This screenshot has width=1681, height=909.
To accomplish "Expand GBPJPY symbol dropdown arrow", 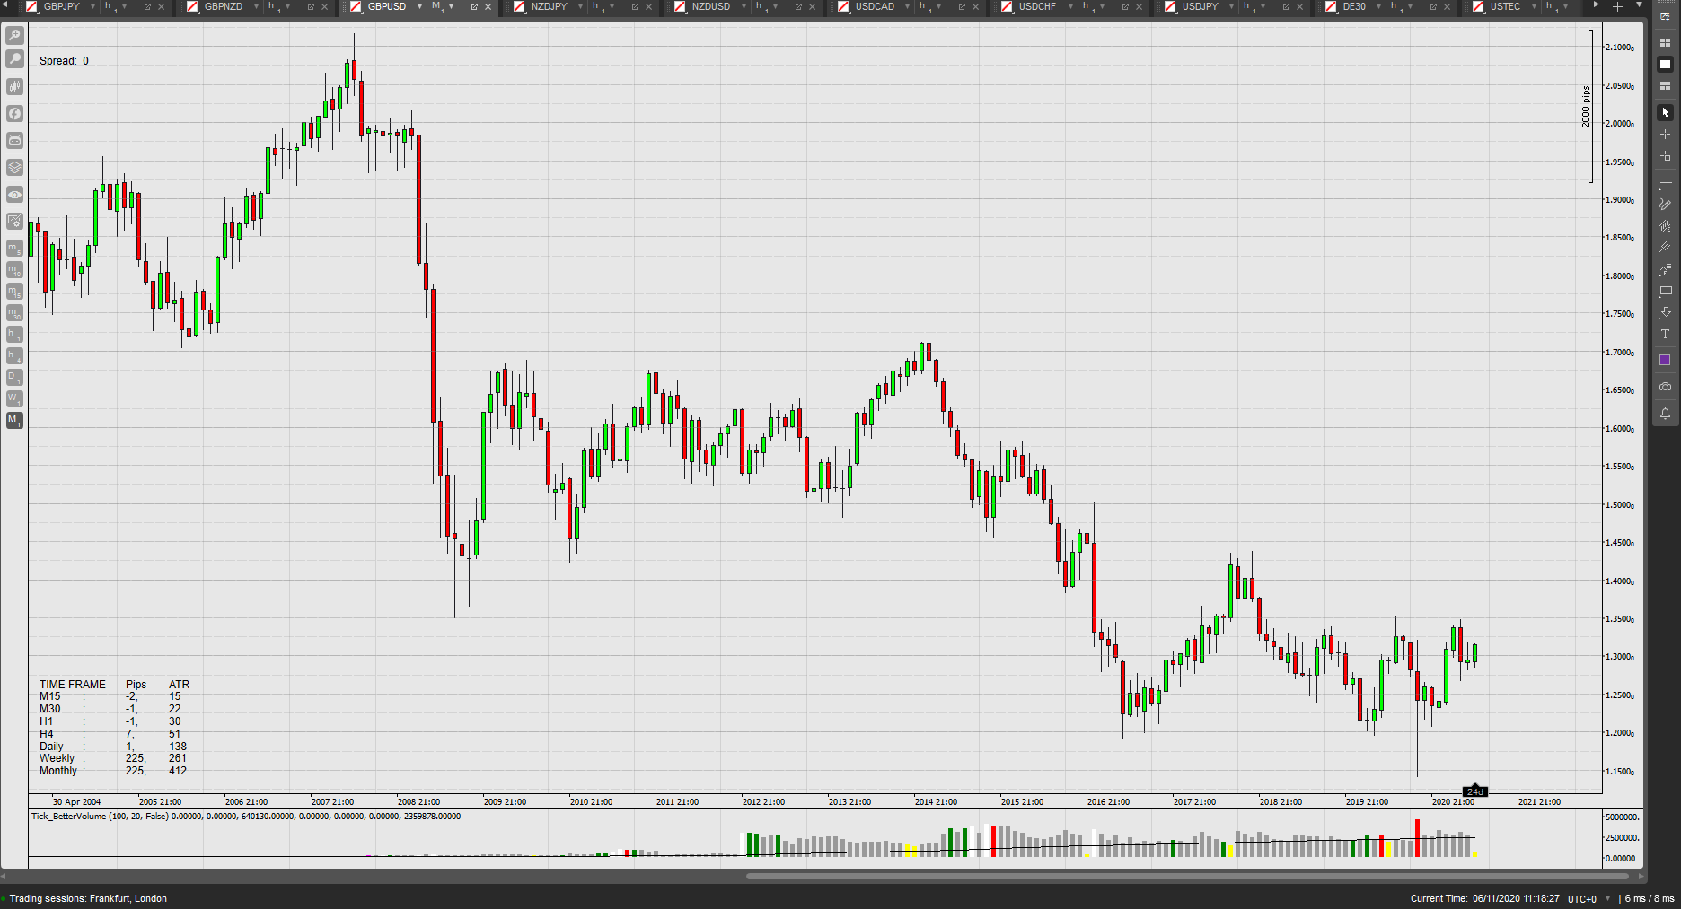I will (92, 7).
